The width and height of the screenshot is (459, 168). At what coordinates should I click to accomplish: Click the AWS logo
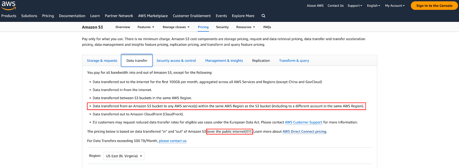9,5
